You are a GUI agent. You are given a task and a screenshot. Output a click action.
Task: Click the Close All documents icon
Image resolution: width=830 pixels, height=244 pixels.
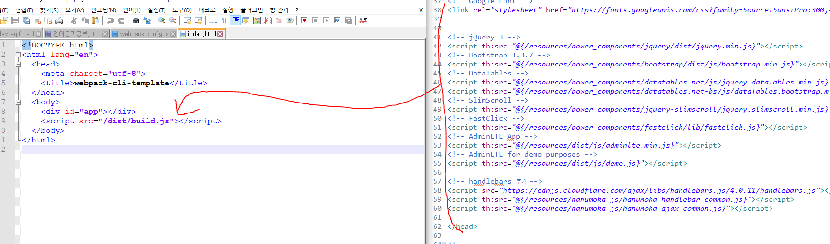point(48,20)
